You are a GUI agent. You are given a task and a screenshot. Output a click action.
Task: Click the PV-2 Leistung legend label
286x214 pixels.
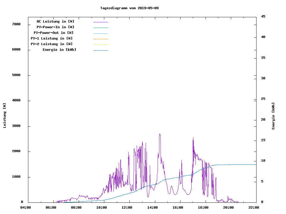52,44
